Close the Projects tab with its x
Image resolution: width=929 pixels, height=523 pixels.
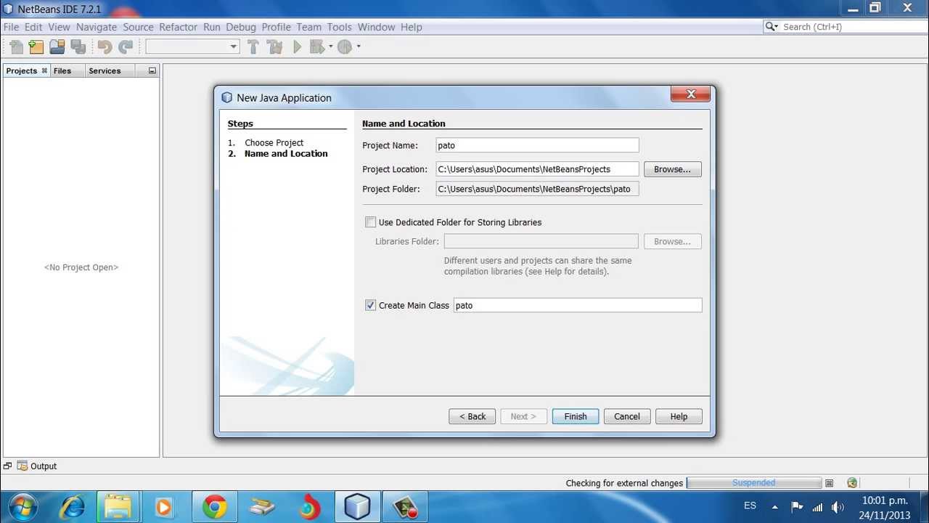coord(44,70)
